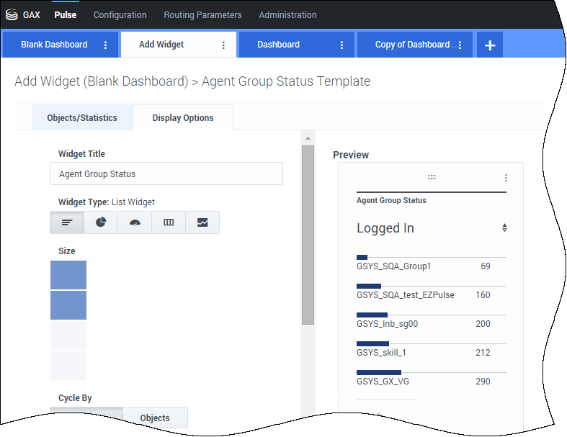Toggle the left Cycle By option
The height and width of the screenshot is (437, 567).
pos(86,418)
